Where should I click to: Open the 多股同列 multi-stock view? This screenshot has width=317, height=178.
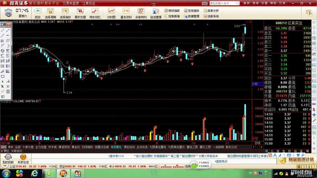click(141, 13)
